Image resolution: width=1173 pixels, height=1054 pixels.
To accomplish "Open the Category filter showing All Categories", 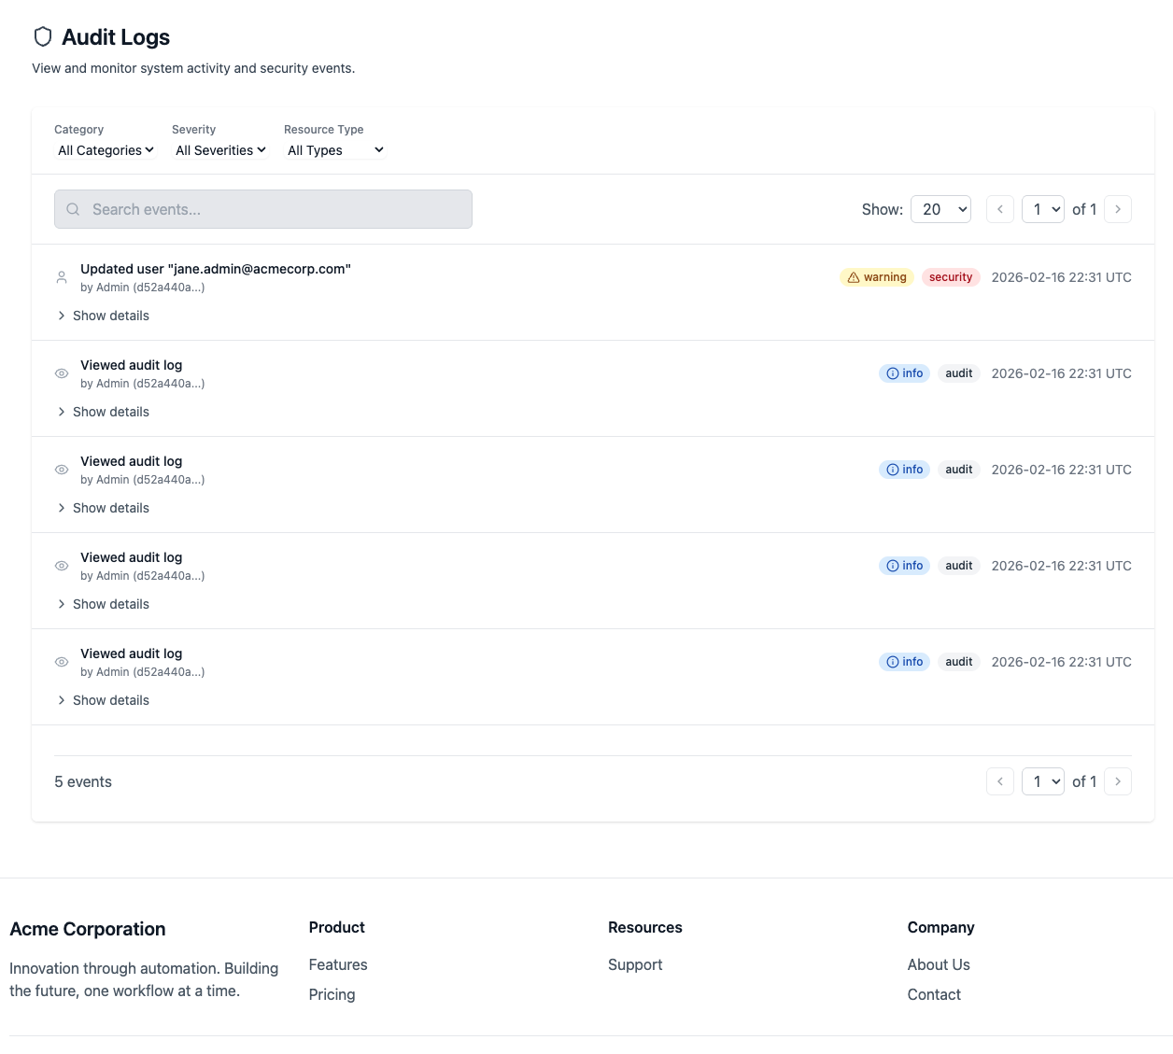I will pos(105,150).
